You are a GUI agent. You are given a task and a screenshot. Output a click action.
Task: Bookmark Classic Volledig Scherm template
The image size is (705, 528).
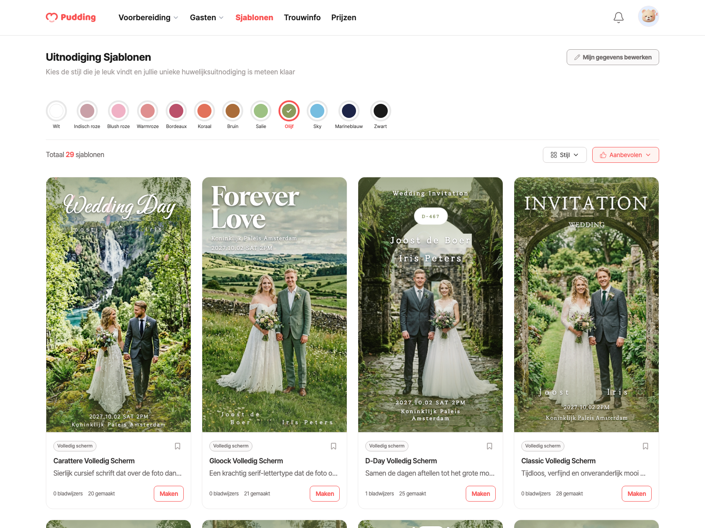click(x=646, y=446)
